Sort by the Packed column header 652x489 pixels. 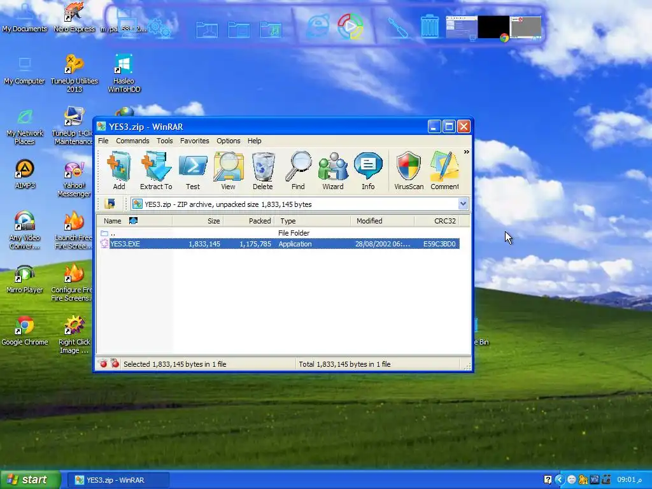pyautogui.click(x=249, y=221)
